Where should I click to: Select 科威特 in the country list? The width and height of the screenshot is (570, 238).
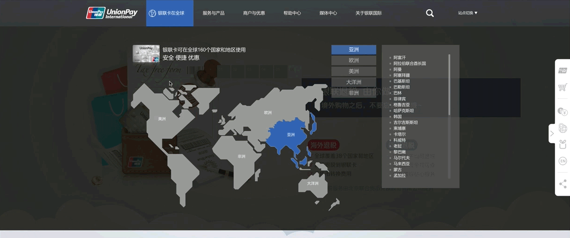tap(400, 140)
